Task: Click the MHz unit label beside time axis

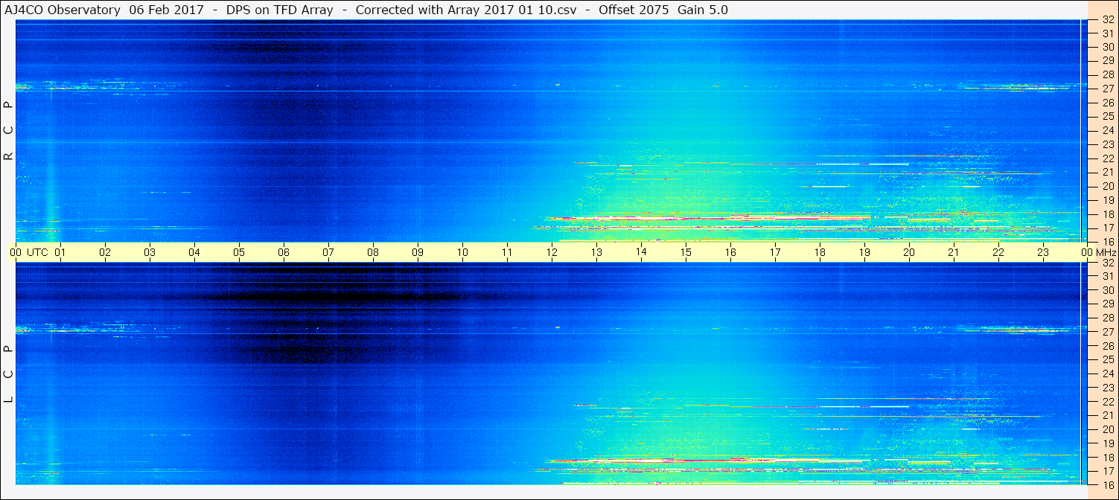Action: (1105, 252)
